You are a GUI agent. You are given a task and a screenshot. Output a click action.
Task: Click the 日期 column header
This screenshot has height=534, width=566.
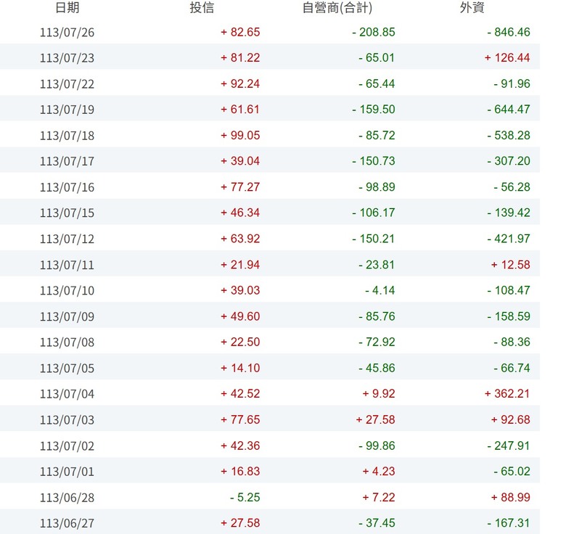(x=67, y=7)
